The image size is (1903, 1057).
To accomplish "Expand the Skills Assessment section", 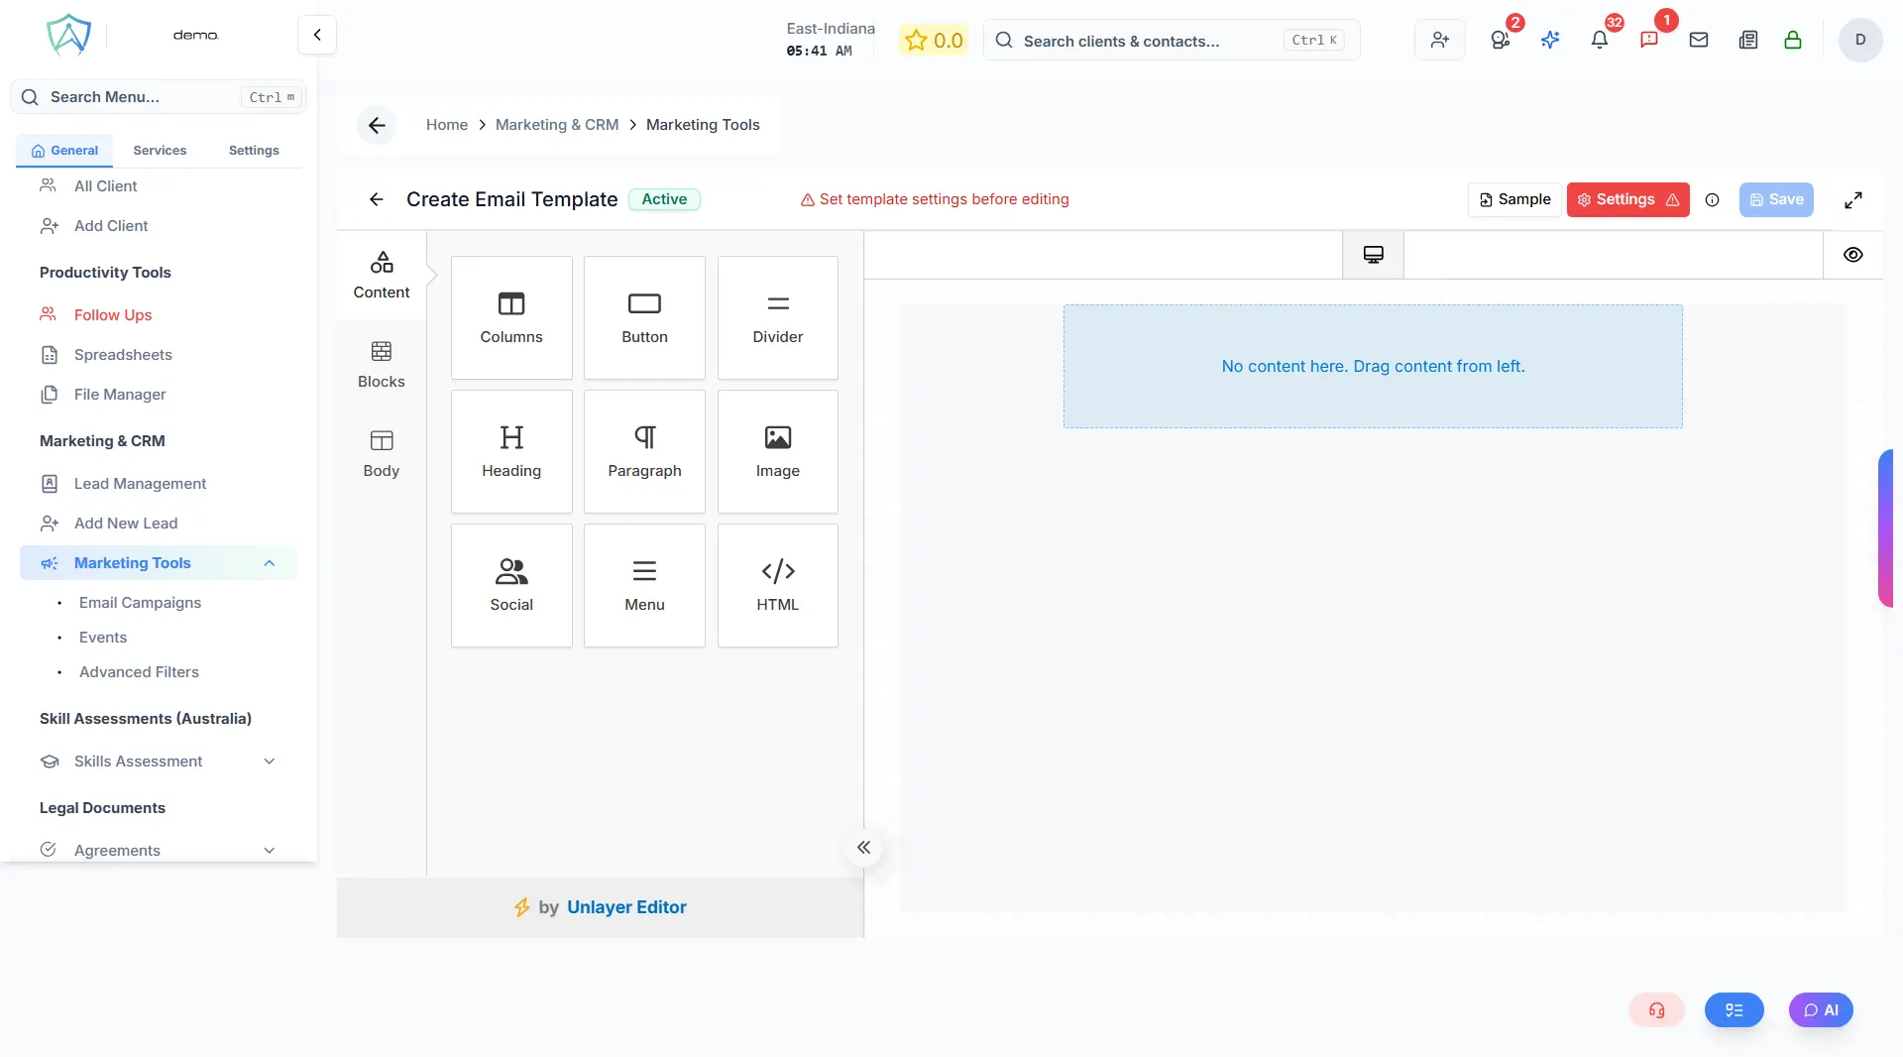I will (270, 762).
